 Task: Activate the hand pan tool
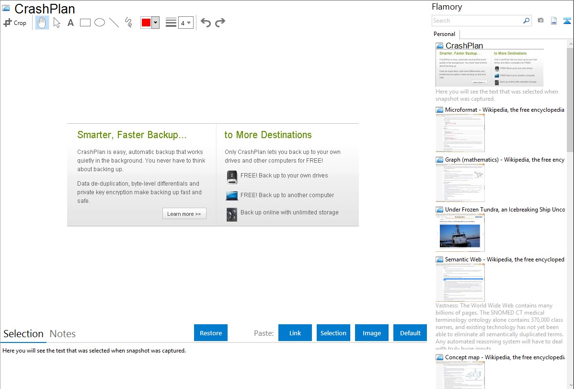tap(42, 23)
